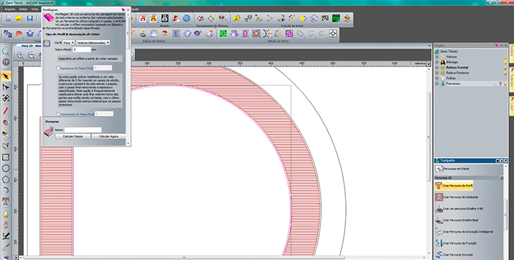Click the magenta overlapping squares vector icon
Screen dimensions: 514x260
click(x=289, y=34)
